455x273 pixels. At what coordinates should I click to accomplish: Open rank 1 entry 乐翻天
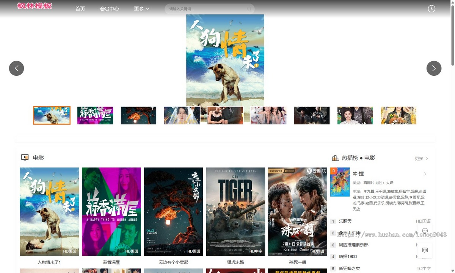(x=345, y=221)
